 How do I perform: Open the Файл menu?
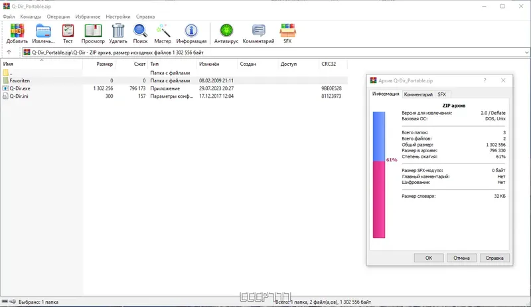click(9, 17)
